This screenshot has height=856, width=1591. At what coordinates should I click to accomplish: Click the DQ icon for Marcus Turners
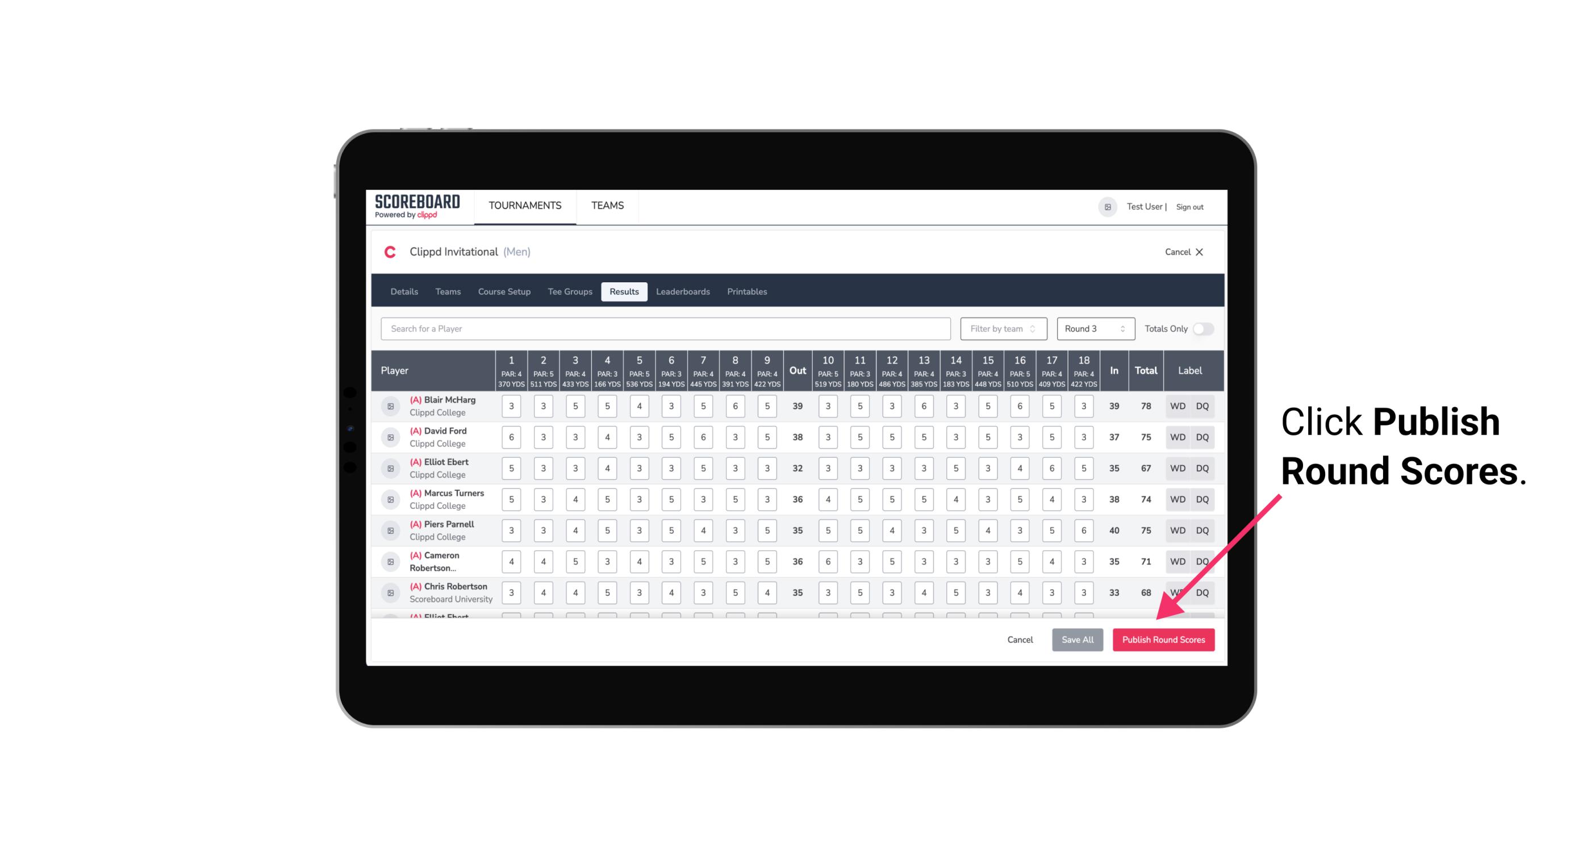[x=1202, y=499]
